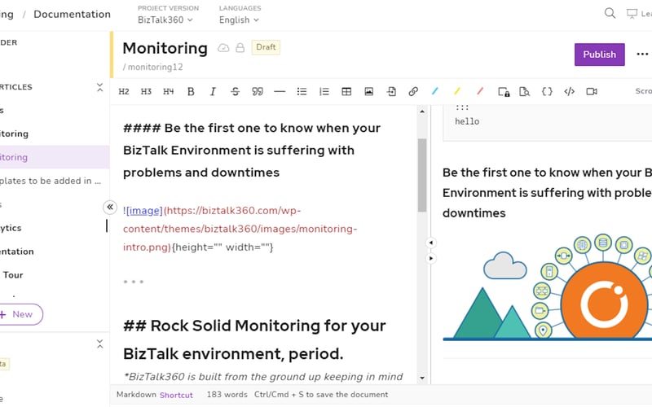The width and height of the screenshot is (652, 407).
Task: Open the PROJECT VERSION BizTalk360 dropdown
Action: point(165,20)
